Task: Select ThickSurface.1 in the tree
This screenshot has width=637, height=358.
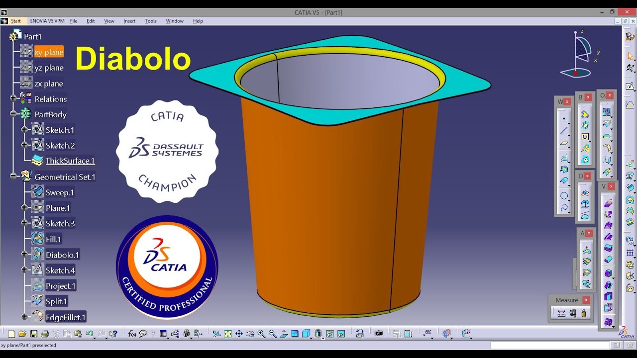Action: [x=70, y=161]
